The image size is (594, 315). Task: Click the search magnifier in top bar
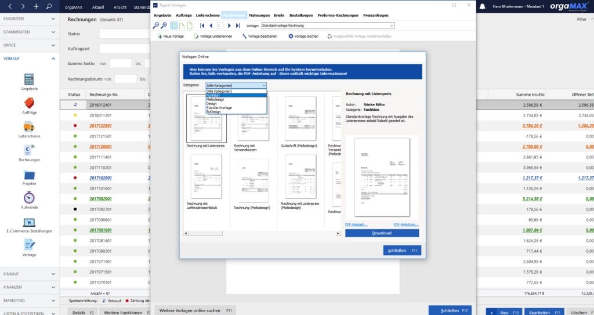[49, 6]
